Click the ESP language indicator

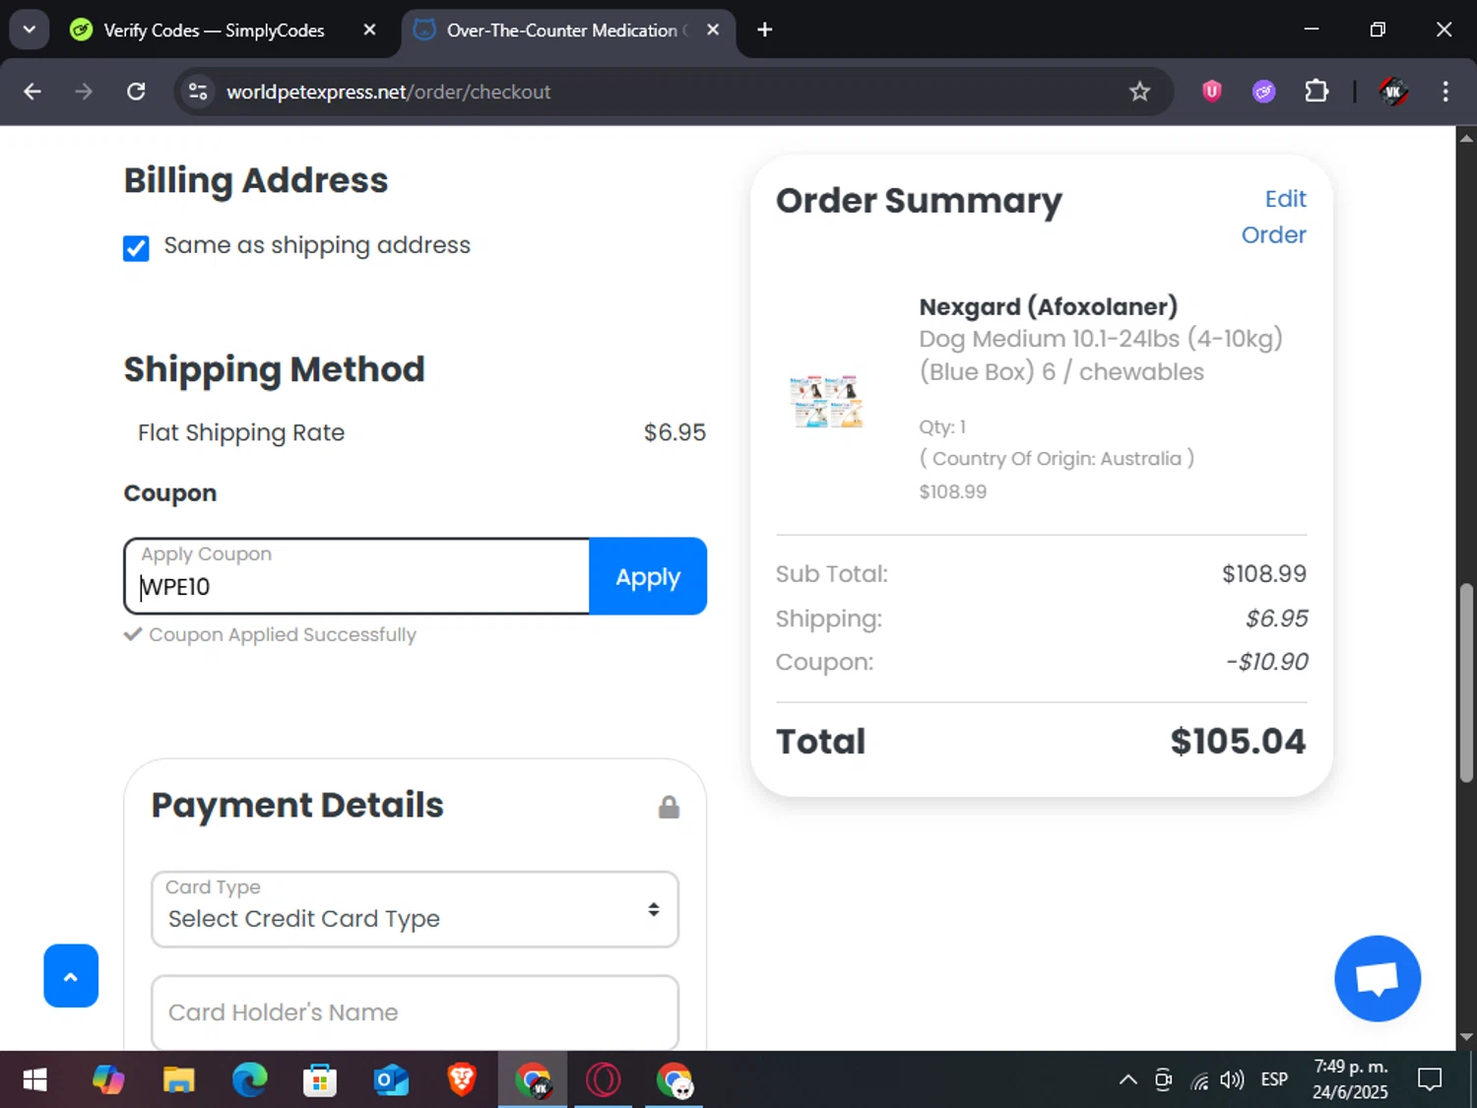click(x=1274, y=1080)
